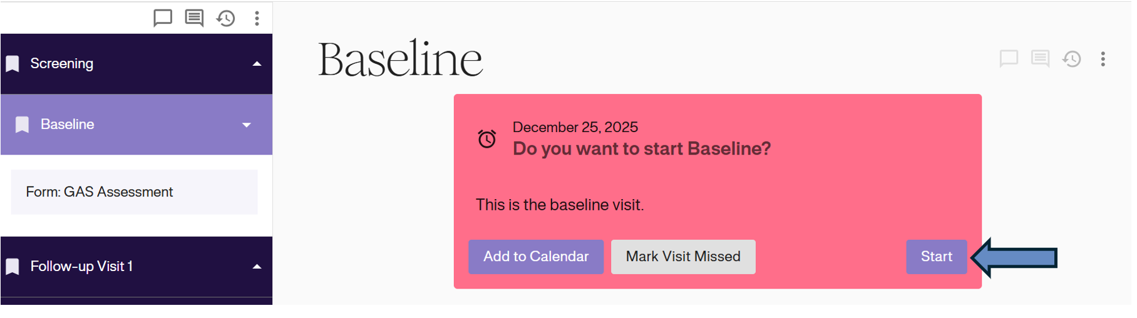Open the Baseline header comments list icon
Viewport: 1137px width, 318px height.
point(1040,59)
